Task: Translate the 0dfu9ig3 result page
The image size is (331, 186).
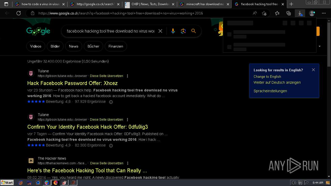Action: pyautogui.click(x=107, y=120)
